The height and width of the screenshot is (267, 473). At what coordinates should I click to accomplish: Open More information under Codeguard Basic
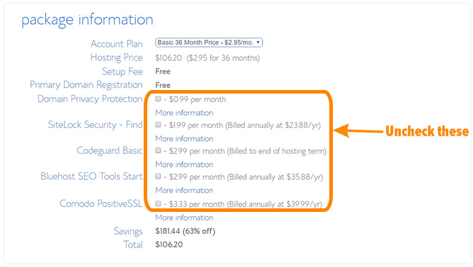[184, 165]
